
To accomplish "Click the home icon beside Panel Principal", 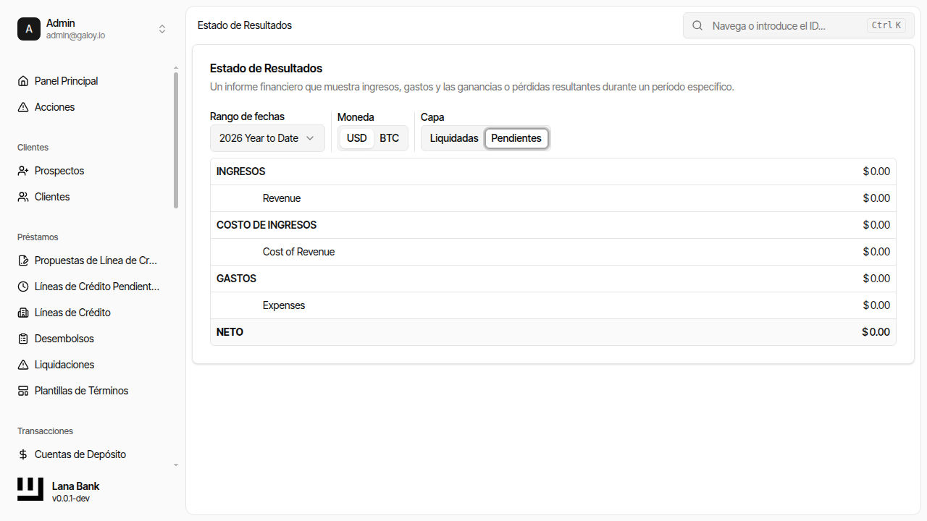I will point(23,81).
